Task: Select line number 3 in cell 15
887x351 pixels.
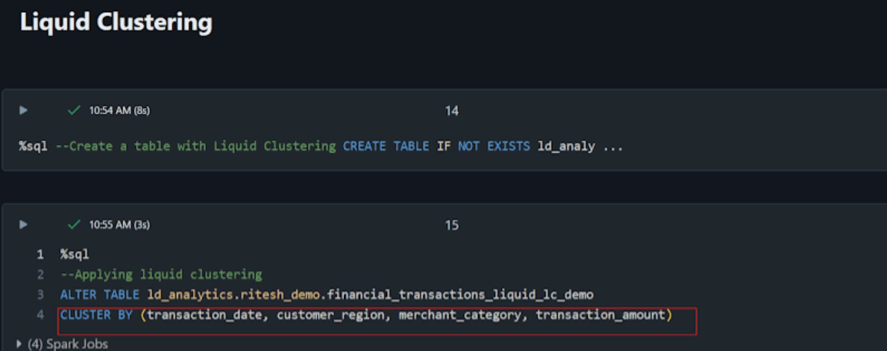Action: [x=40, y=294]
